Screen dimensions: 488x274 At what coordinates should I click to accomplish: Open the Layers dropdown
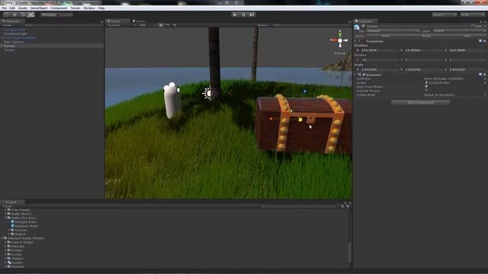click(x=445, y=14)
